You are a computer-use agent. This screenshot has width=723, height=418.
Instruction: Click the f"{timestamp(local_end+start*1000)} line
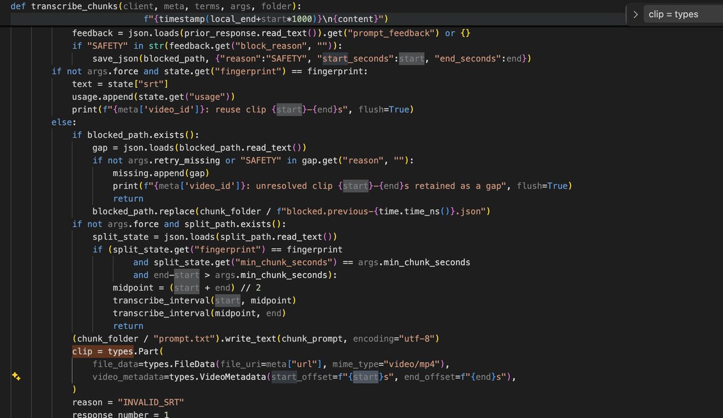266,20
